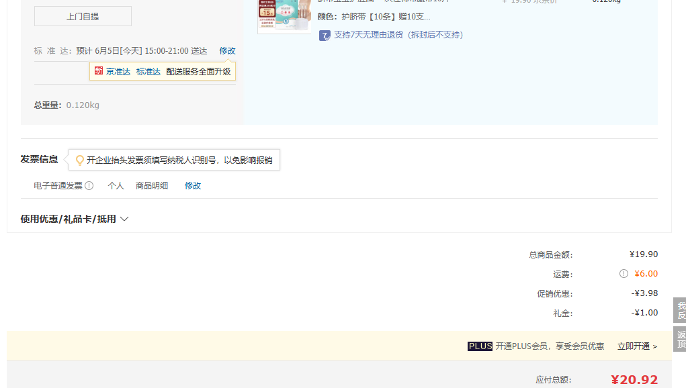Click the 发票信息 heading
The image size is (686, 388).
[x=40, y=160]
